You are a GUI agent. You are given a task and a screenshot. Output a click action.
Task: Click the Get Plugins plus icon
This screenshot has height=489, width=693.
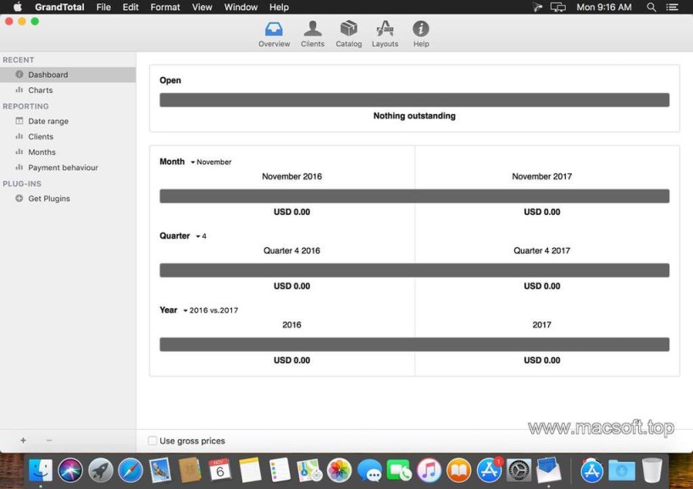coord(19,199)
